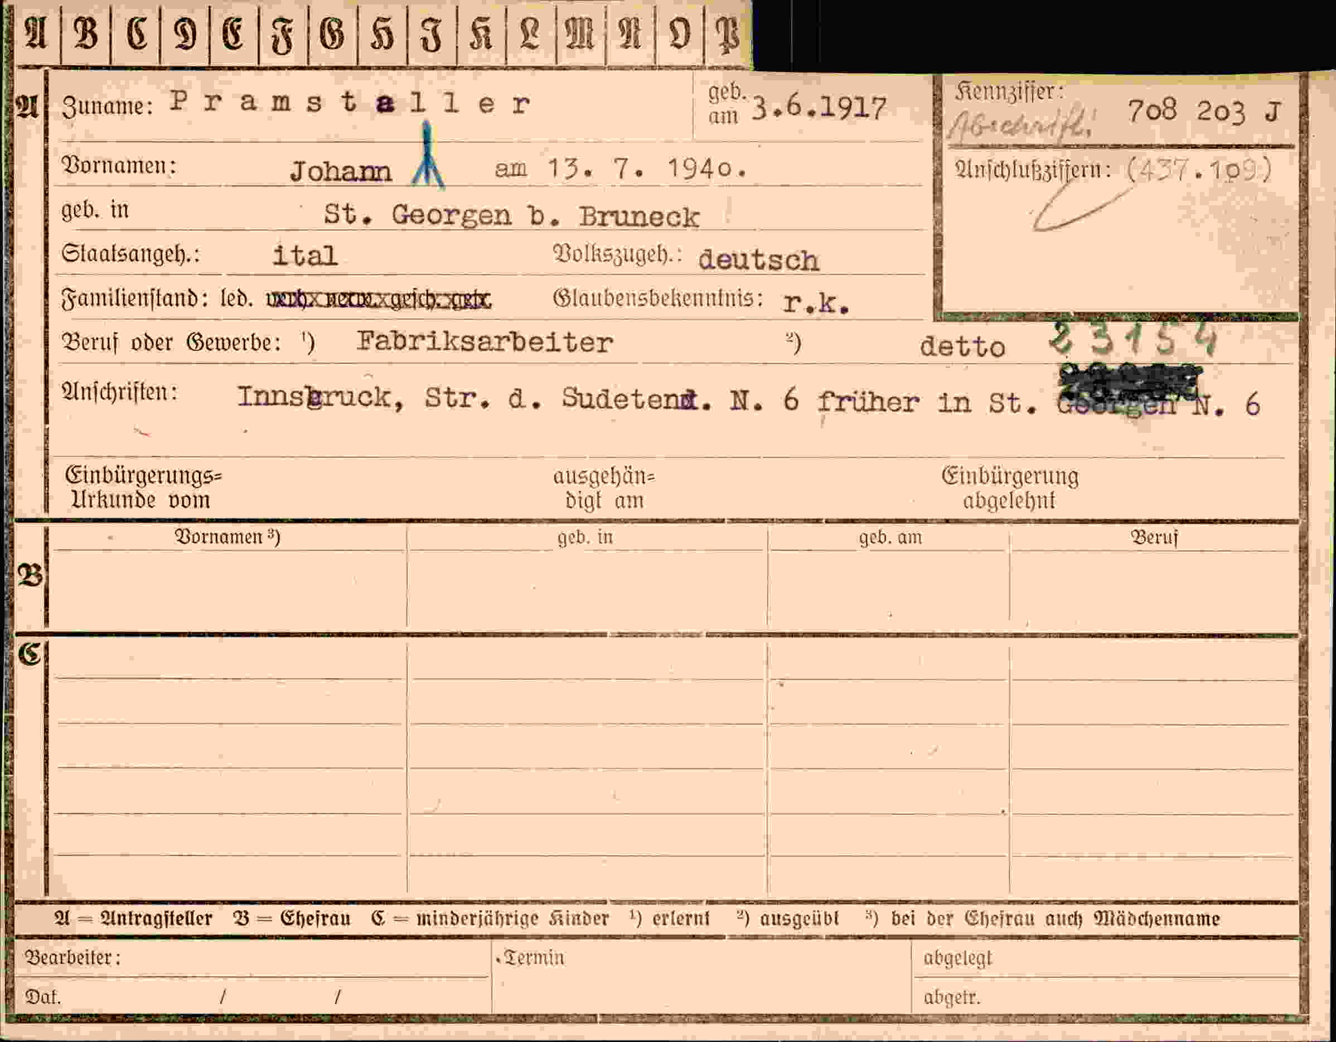The width and height of the screenshot is (1336, 1042).
Task: Click the 'Volkszugeh.:' label
Action: pos(617,253)
